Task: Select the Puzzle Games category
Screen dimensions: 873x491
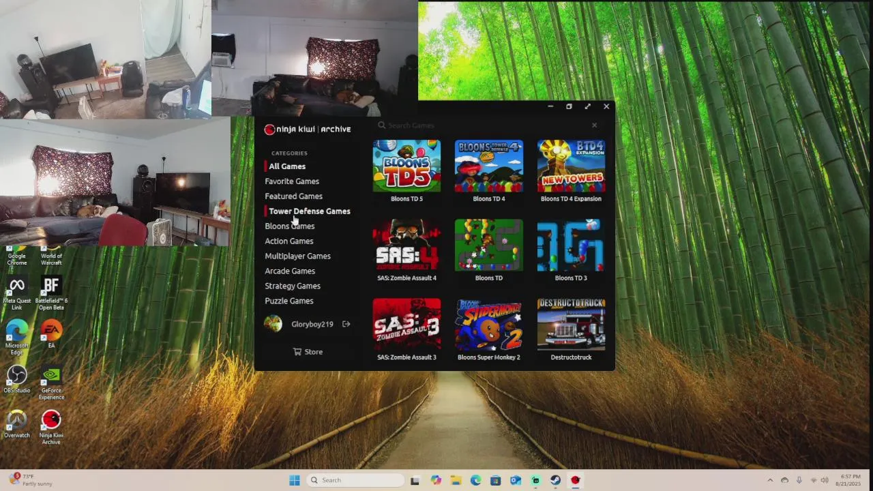Action: click(289, 301)
